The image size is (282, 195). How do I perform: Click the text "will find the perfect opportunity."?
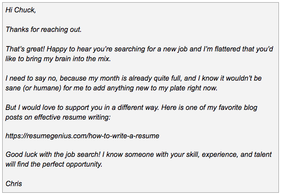click(54, 164)
